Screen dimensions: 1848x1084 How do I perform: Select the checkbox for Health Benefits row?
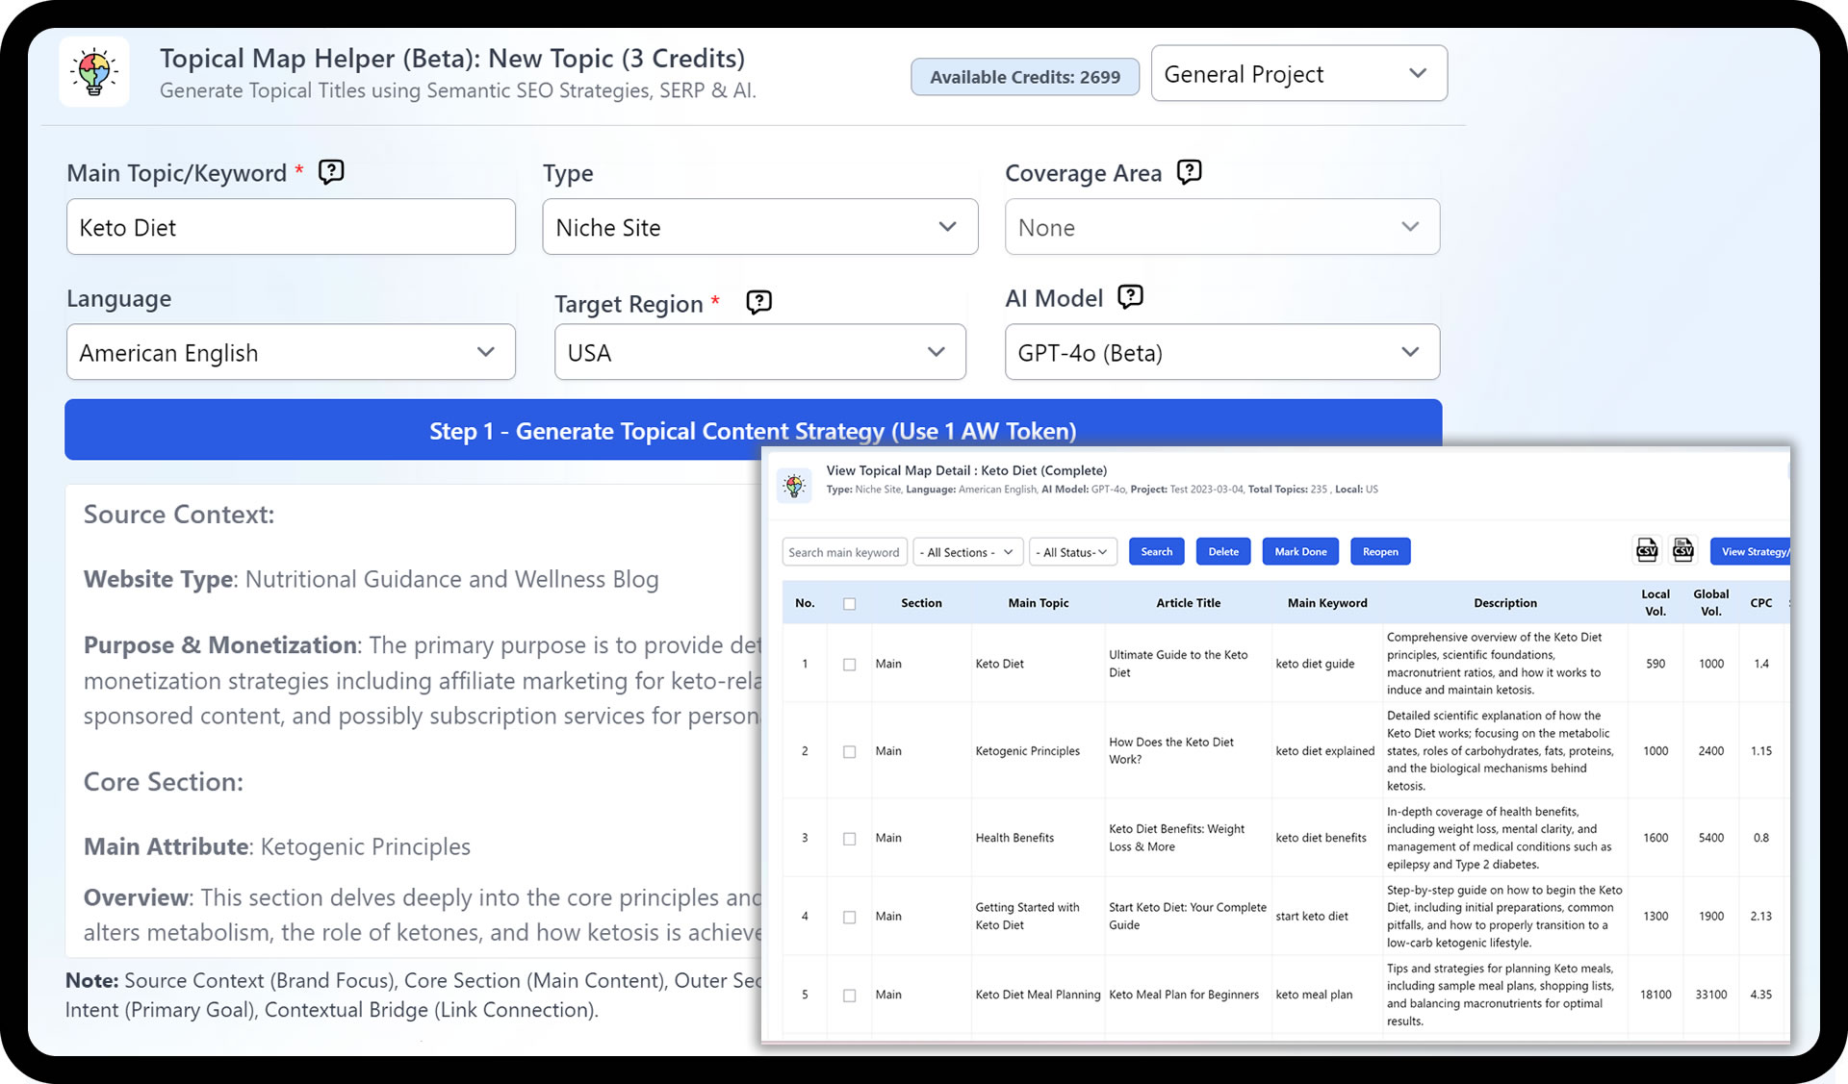tap(850, 838)
